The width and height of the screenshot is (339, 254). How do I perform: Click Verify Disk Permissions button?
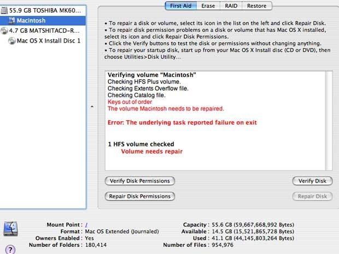(139, 181)
